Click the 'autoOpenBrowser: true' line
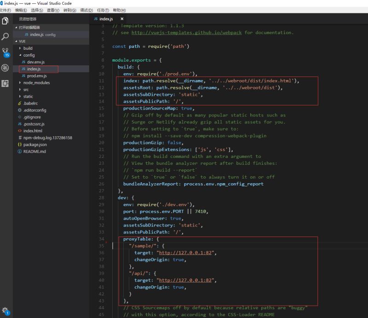The height and width of the screenshot is (318, 368). click(x=153, y=218)
